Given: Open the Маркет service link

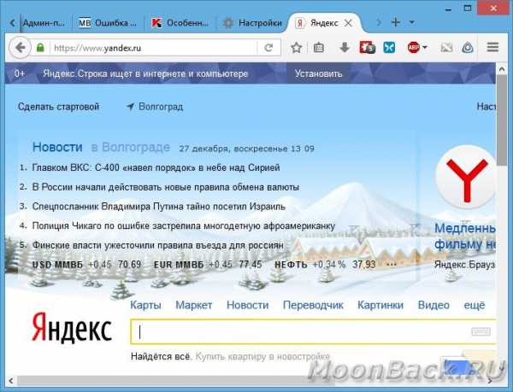Looking at the screenshot, I should point(194,305).
